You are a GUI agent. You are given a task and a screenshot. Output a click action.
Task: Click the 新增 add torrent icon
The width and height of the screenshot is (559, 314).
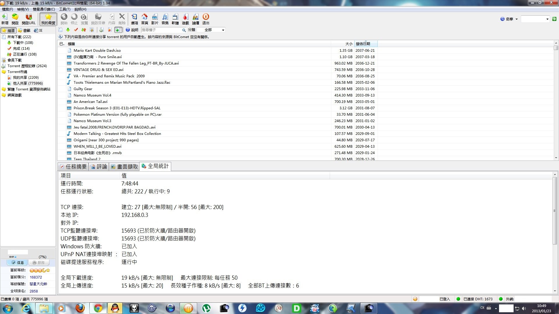coord(5,19)
